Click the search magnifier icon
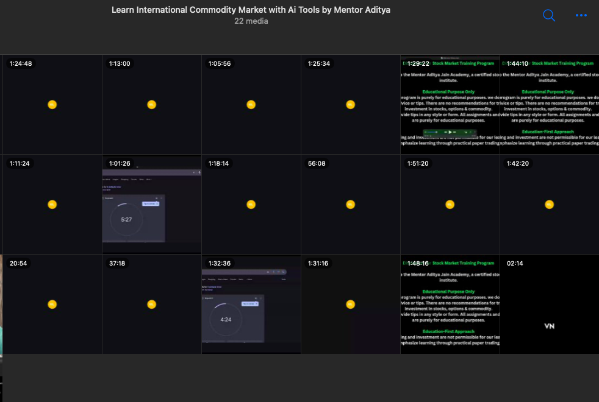This screenshot has width=599, height=402. 549,16
